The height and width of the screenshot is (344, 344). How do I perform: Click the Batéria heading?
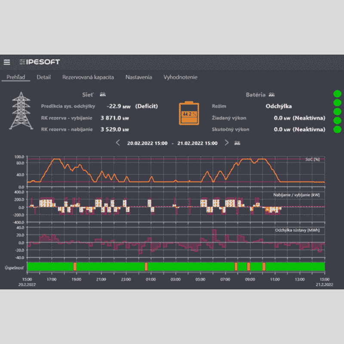pos(255,95)
